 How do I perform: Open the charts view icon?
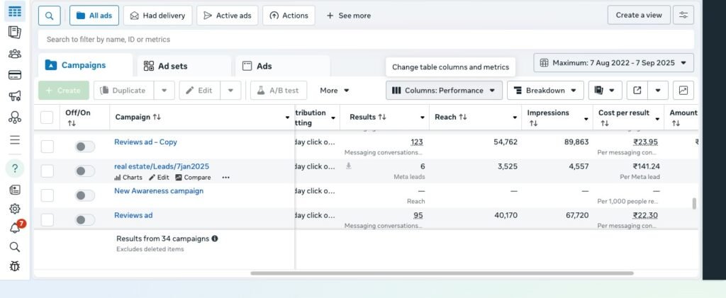coord(683,91)
